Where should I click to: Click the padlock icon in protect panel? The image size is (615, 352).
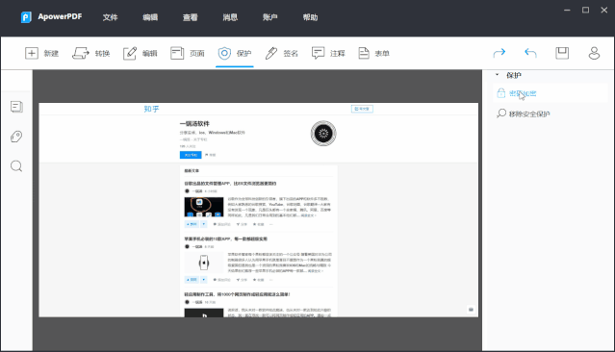500,93
